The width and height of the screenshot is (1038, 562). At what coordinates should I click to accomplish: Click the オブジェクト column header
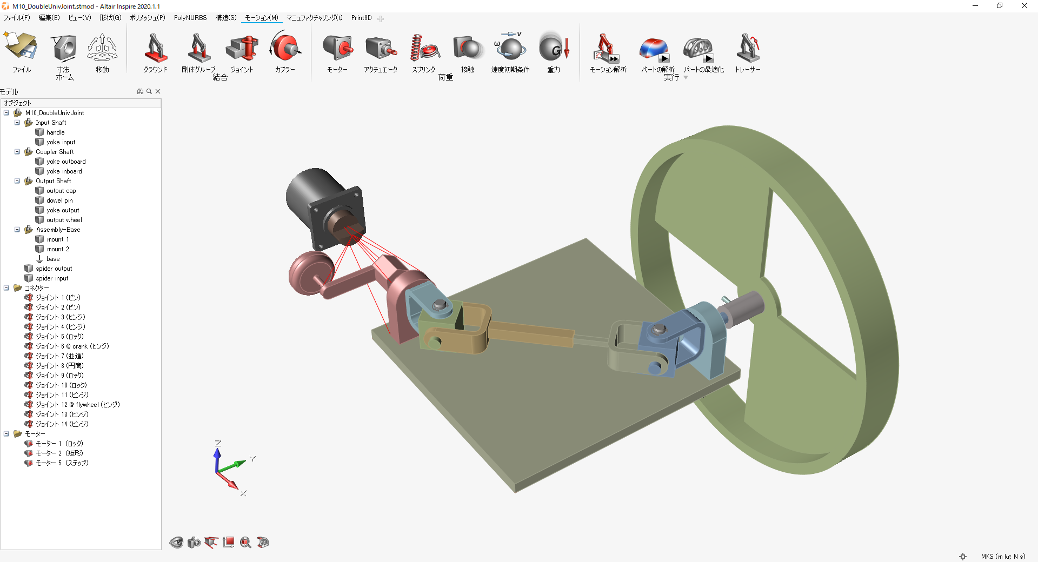tap(81, 103)
